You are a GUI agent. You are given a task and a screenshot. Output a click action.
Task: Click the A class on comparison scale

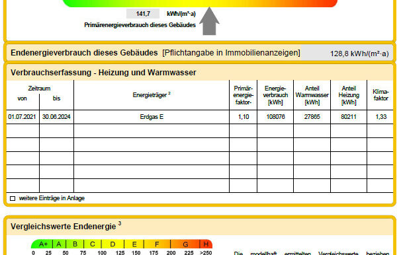[59, 244]
